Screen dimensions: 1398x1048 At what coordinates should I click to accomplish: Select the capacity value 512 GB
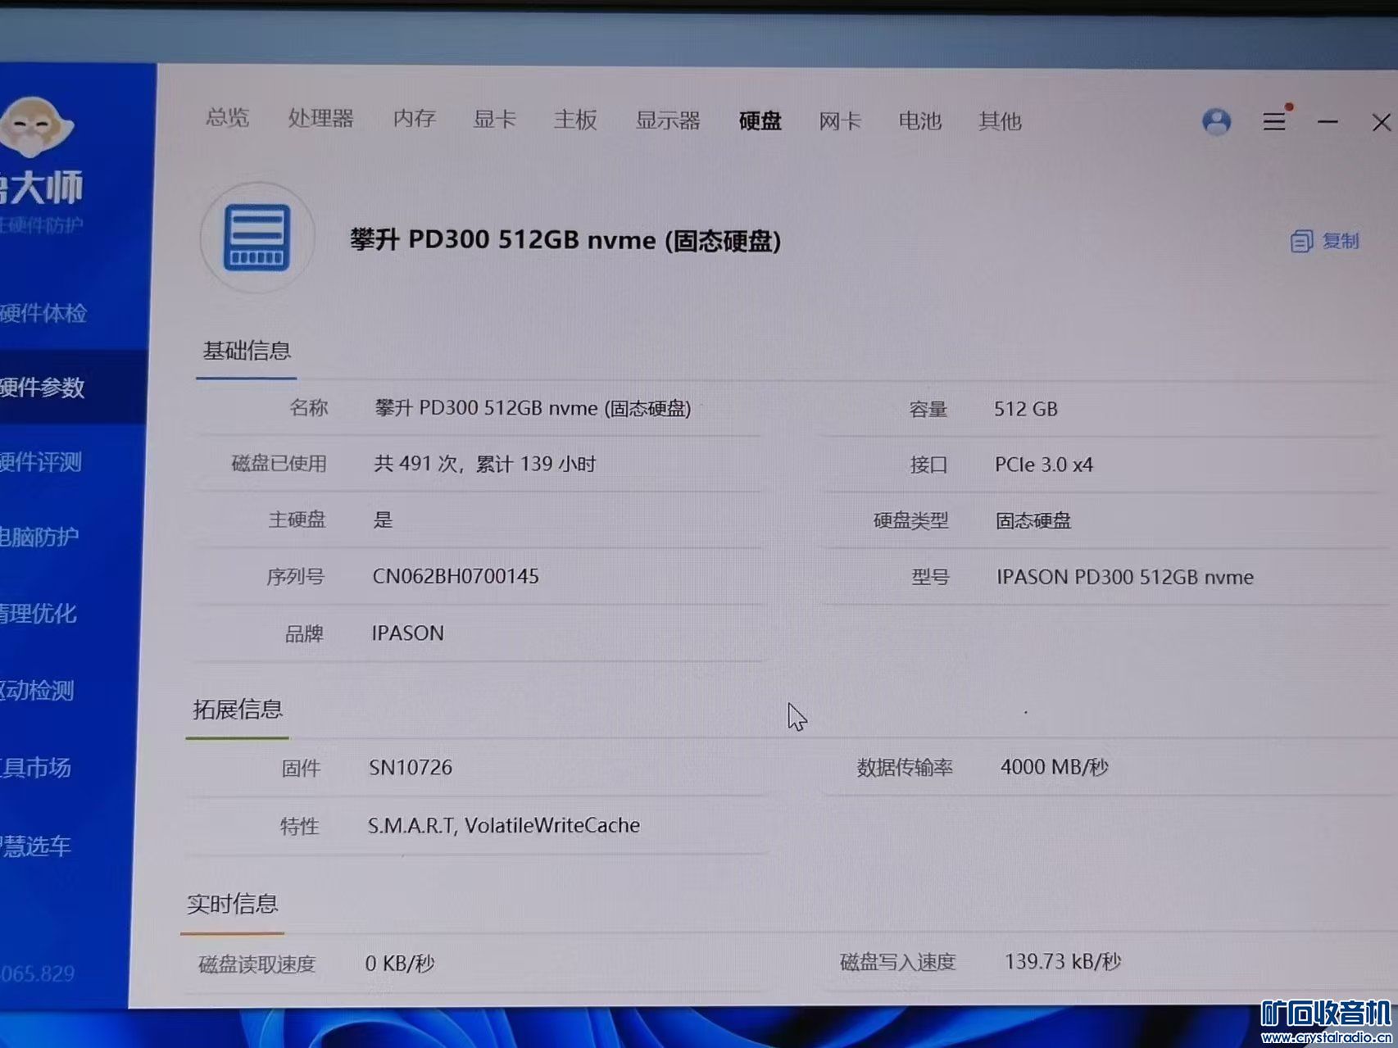pyautogui.click(x=1026, y=409)
